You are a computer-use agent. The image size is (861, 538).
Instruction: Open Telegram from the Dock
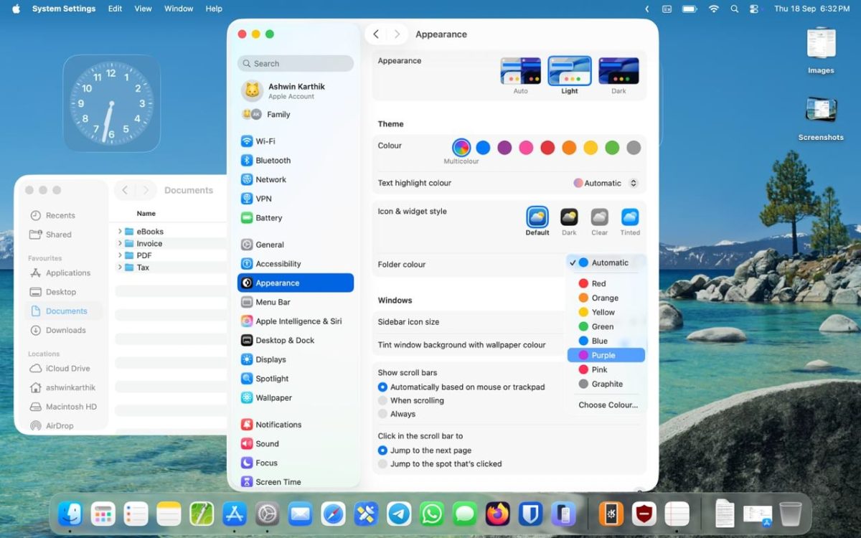coord(399,514)
